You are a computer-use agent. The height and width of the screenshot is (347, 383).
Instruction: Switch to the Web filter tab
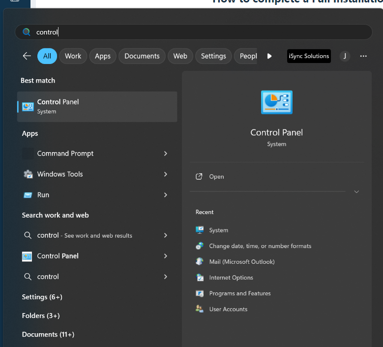tap(180, 56)
